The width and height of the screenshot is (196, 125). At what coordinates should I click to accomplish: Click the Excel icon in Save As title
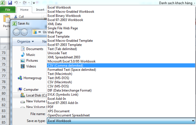[x=14, y=23]
